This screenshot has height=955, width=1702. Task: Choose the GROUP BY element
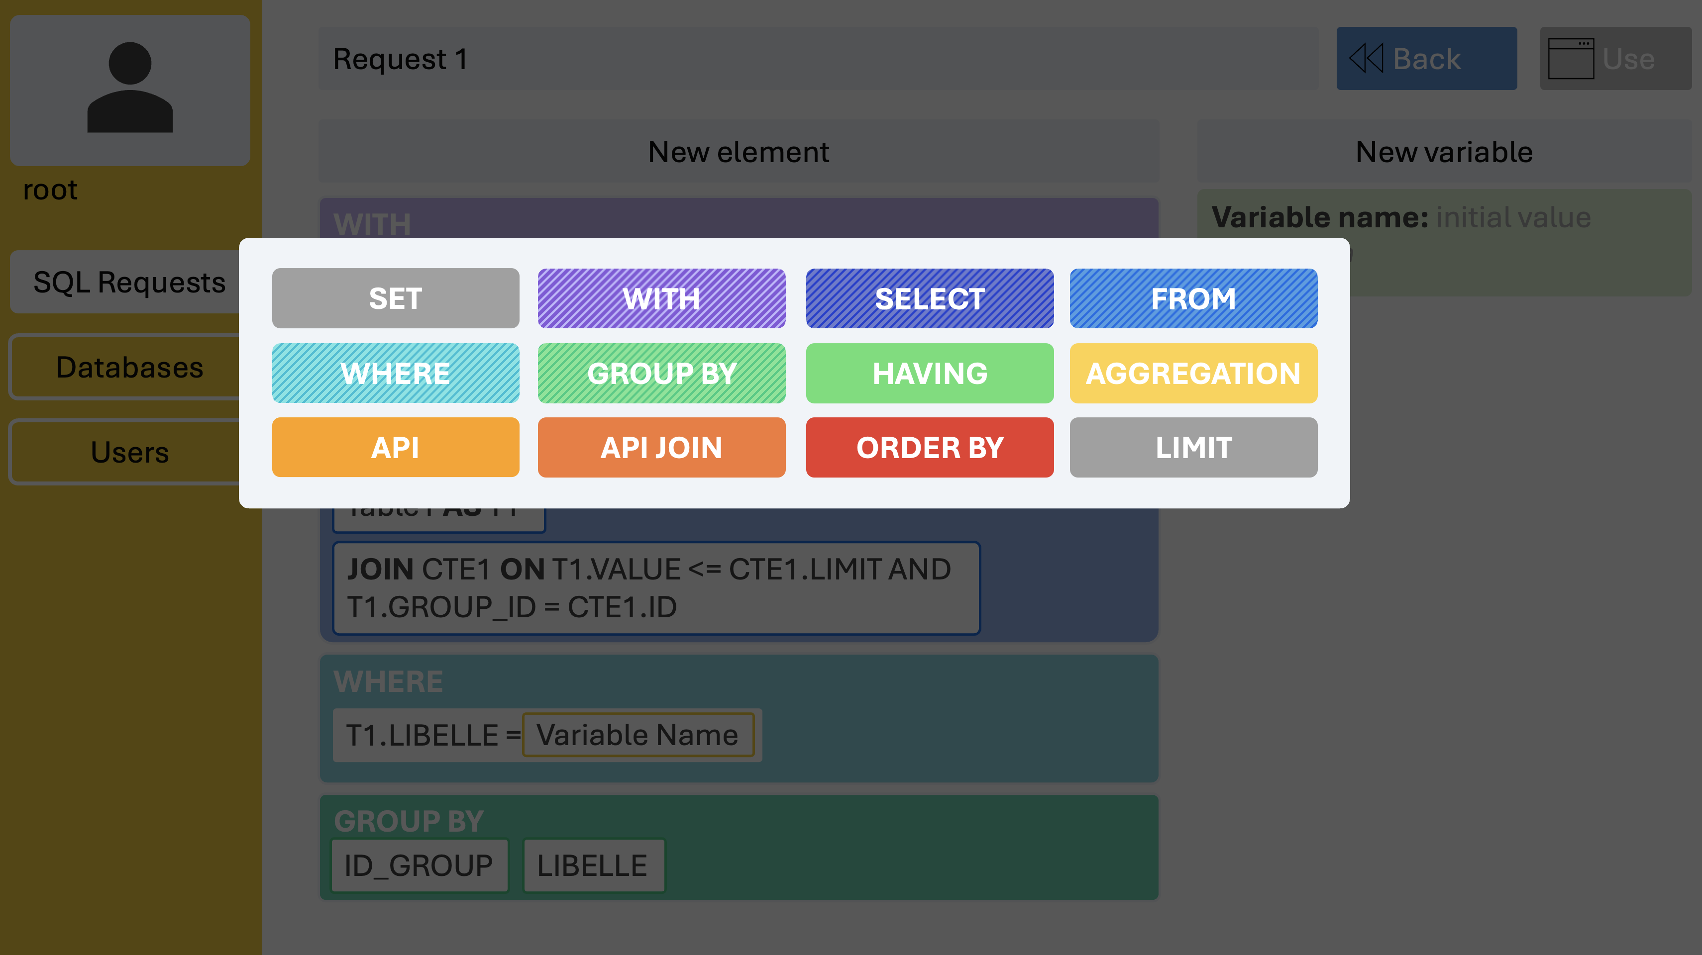coord(661,373)
